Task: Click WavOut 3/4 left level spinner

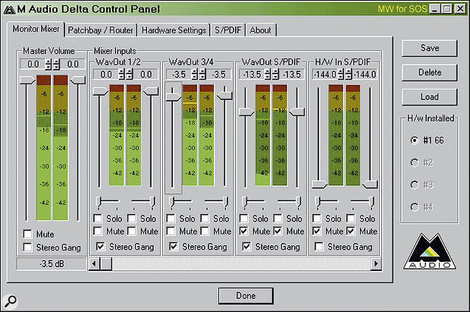Action: (x=195, y=74)
